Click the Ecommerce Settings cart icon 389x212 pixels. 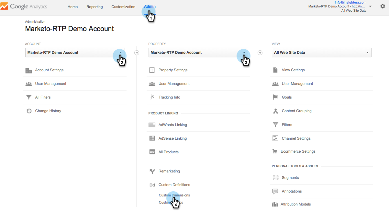(x=275, y=151)
